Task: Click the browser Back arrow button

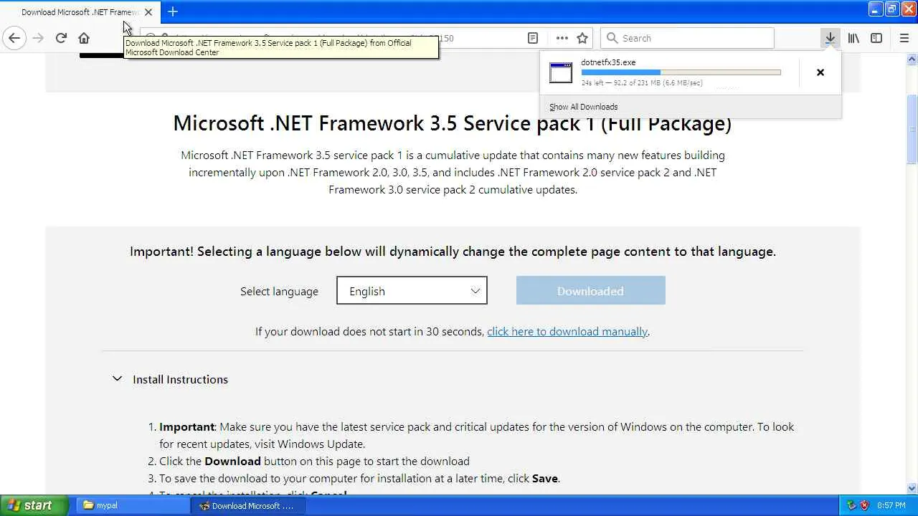Action: tap(14, 38)
